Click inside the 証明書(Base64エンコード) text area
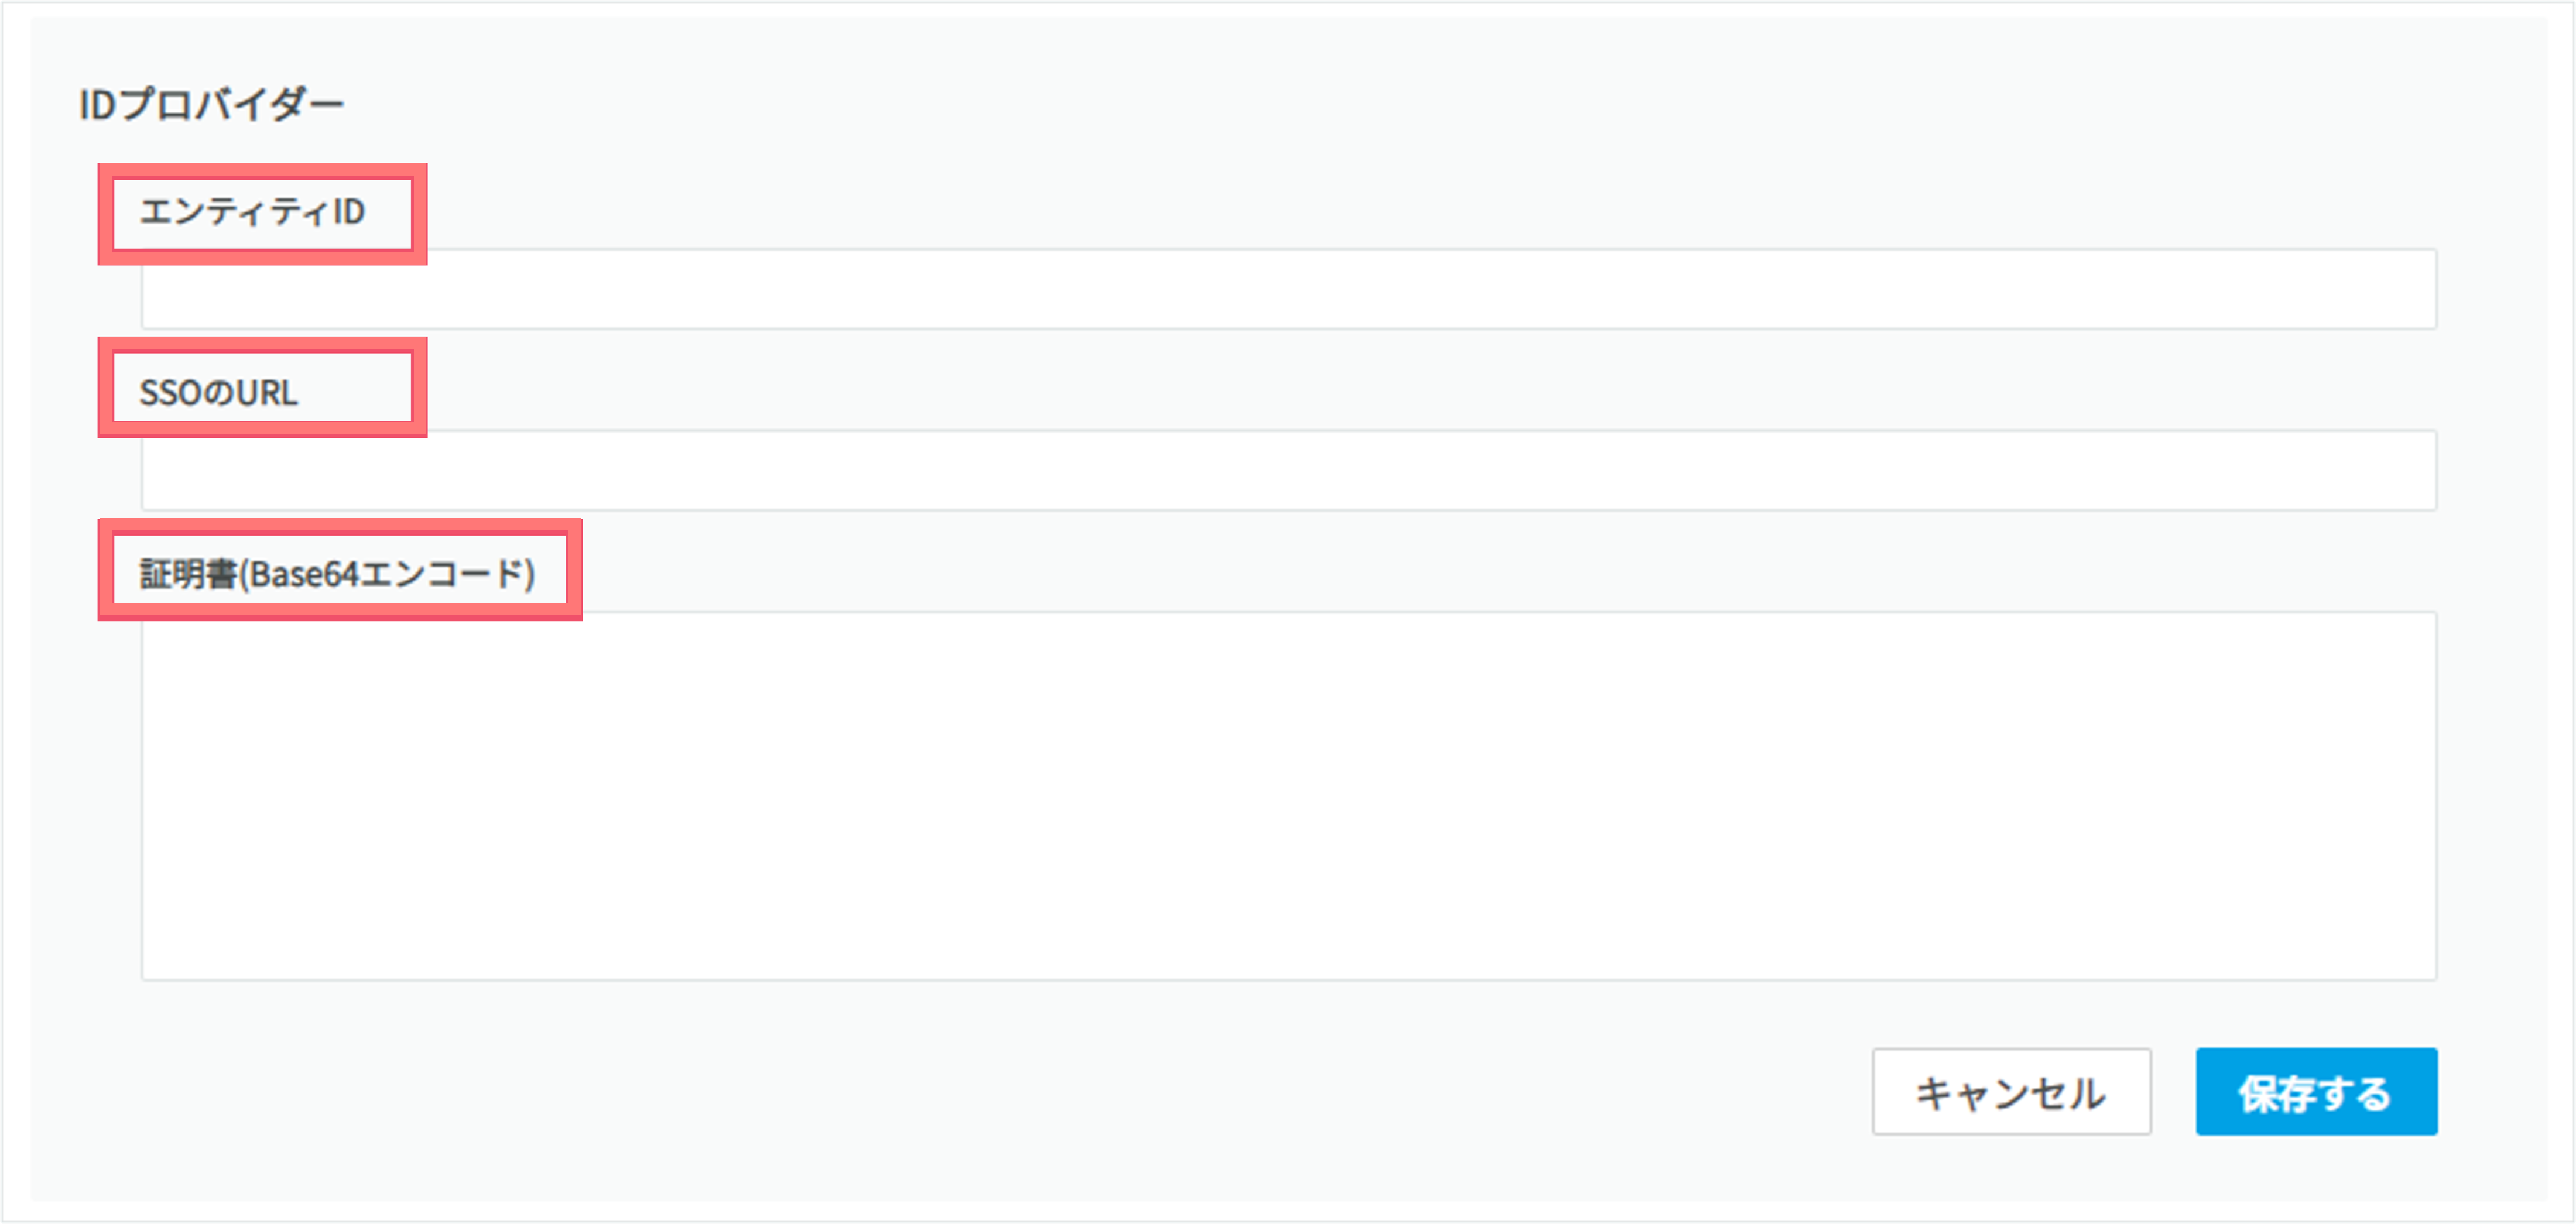 pos(1288,796)
